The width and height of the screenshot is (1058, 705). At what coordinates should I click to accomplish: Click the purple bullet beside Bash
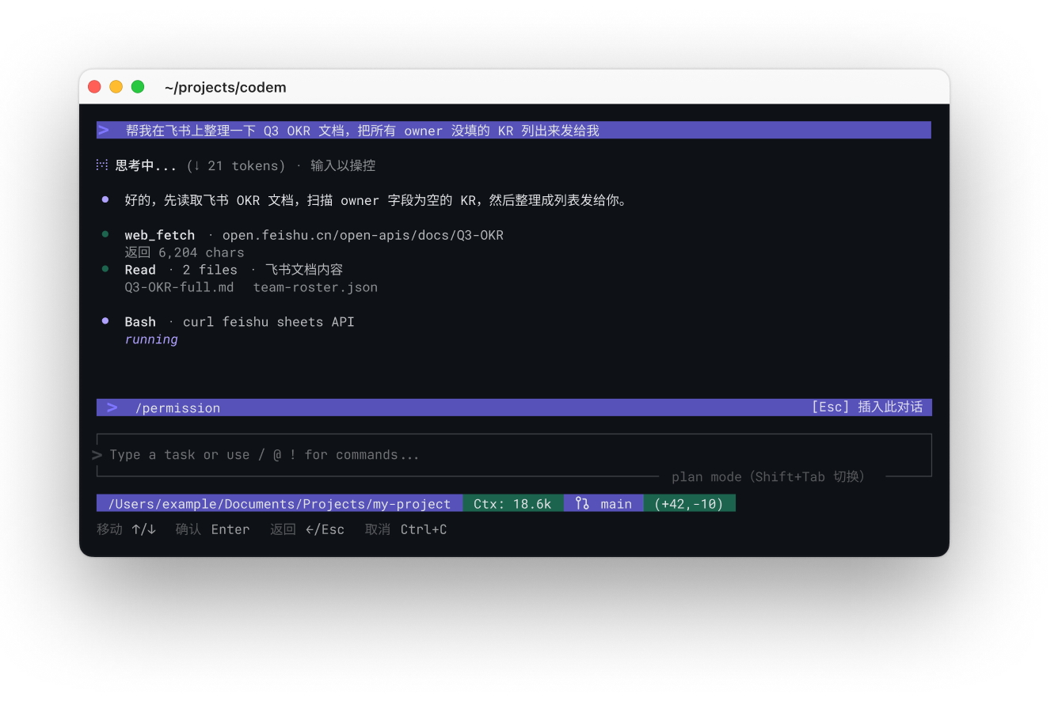pyautogui.click(x=105, y=321)
